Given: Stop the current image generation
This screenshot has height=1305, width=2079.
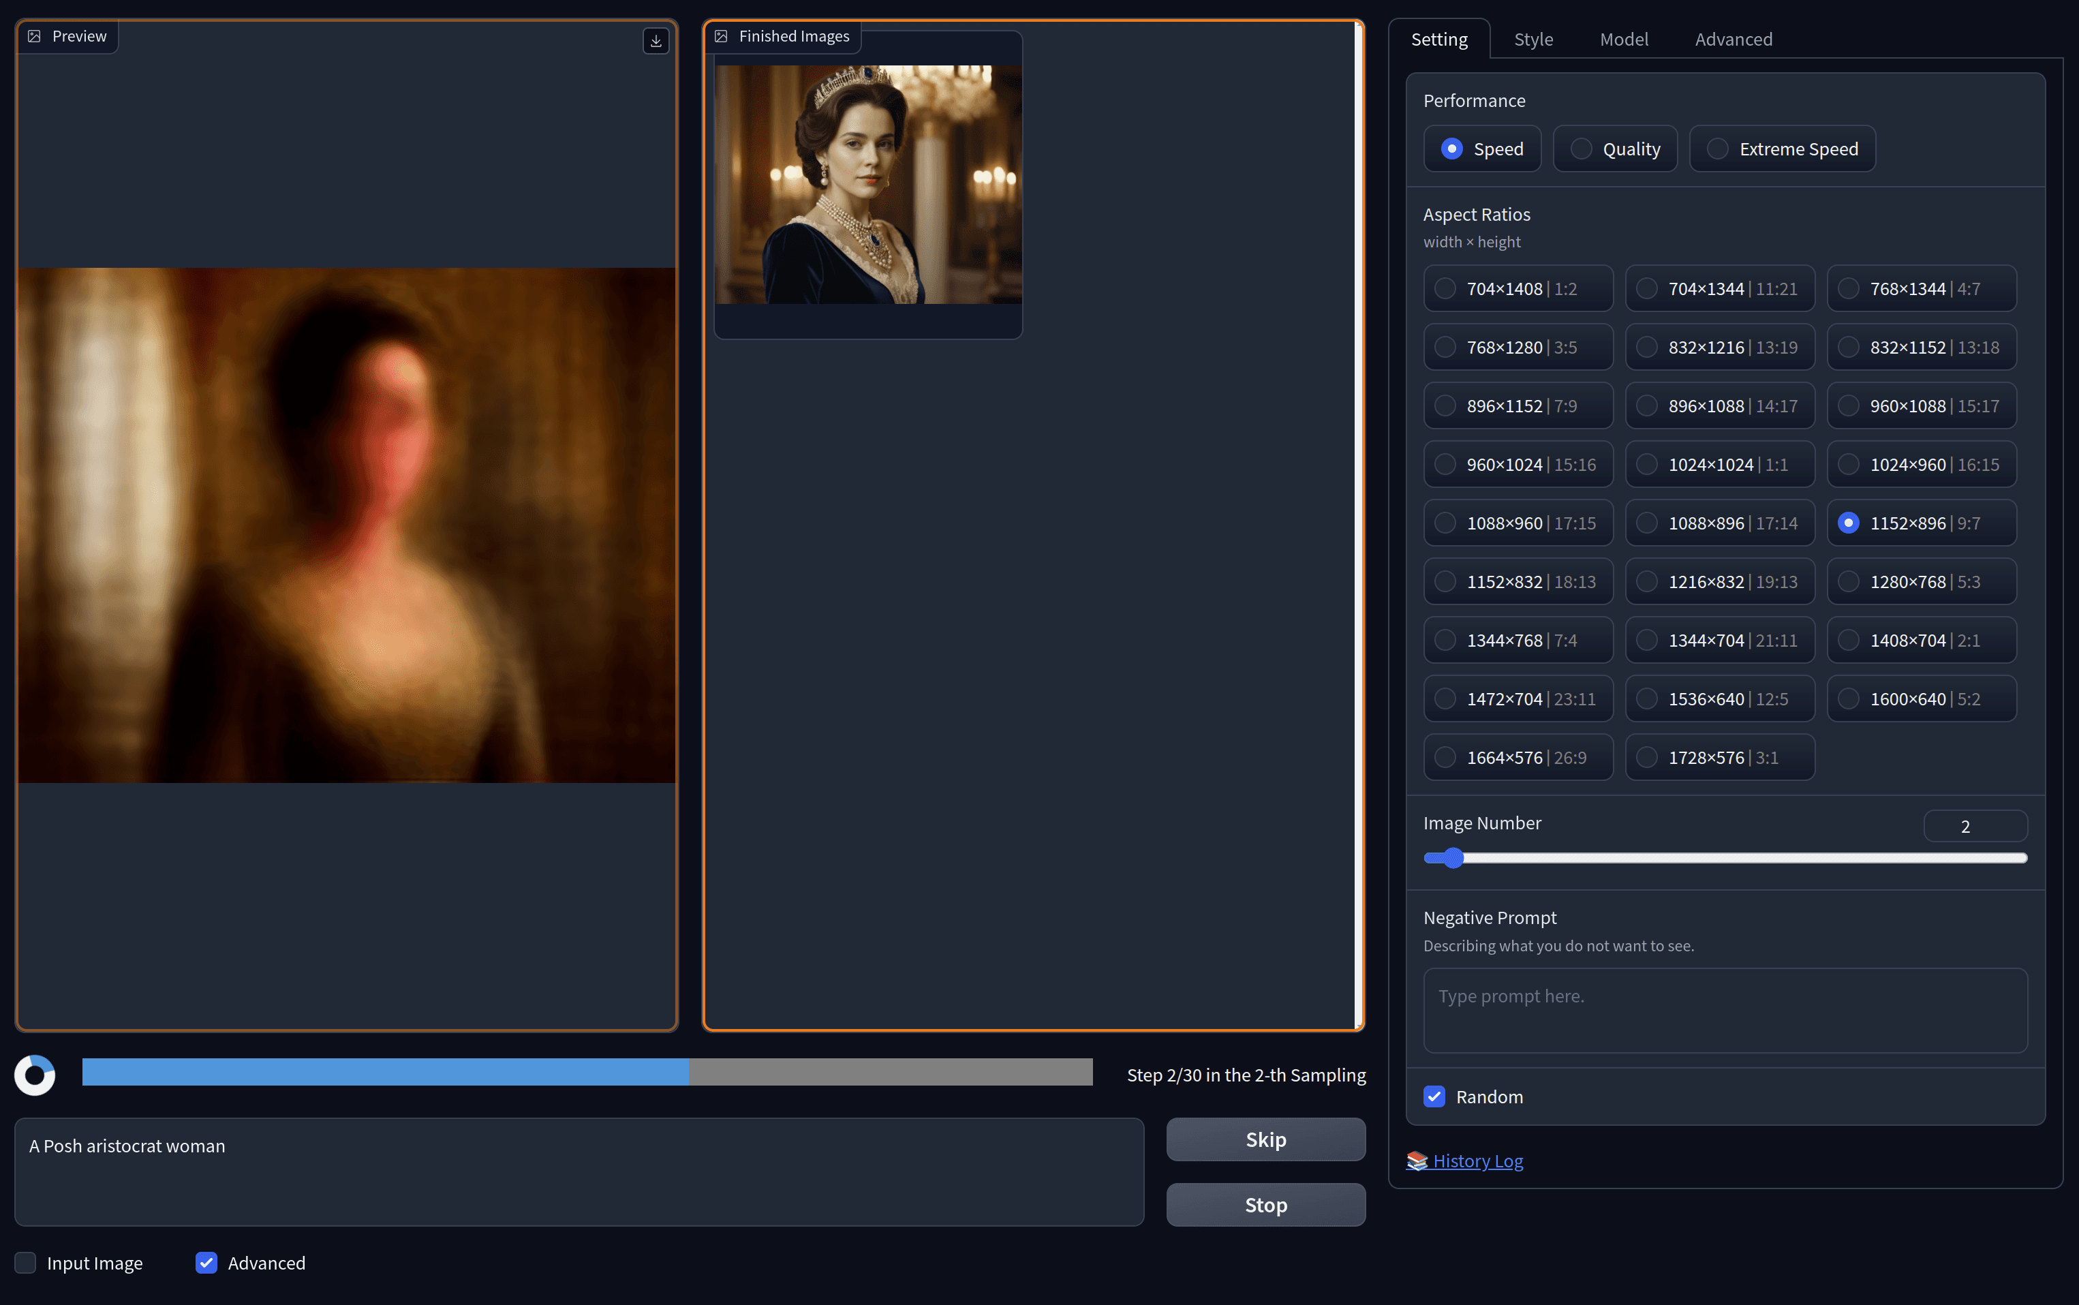Looking at the screenshot, I should (x=1265, y=1204).
